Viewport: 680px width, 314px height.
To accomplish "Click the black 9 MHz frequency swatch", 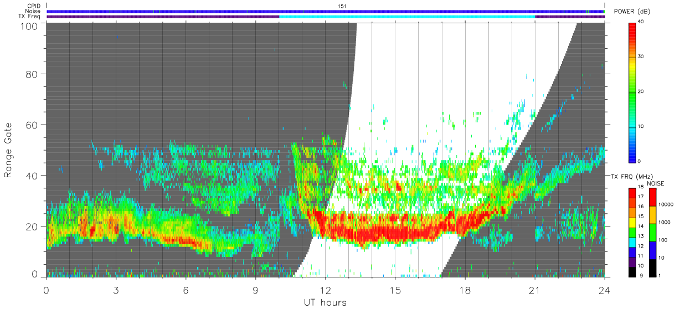I will (x=632, y=272).
